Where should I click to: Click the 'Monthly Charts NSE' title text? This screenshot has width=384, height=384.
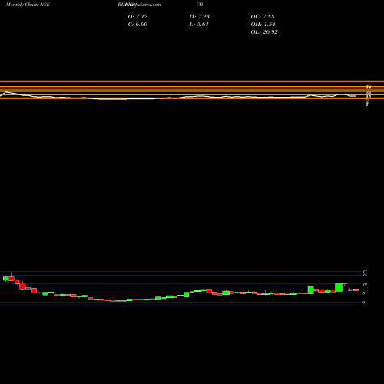(x=28, y=5)
